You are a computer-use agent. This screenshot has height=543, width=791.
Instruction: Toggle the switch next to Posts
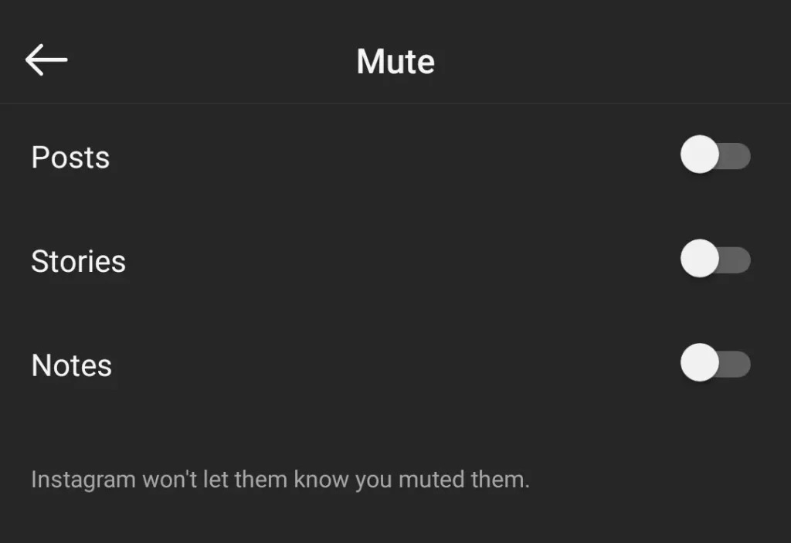pos(715,156)
